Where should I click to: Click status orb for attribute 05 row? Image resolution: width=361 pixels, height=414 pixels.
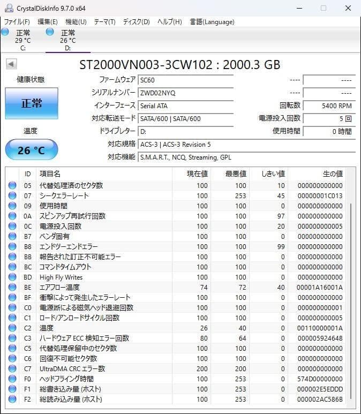(x=12, y=185)
